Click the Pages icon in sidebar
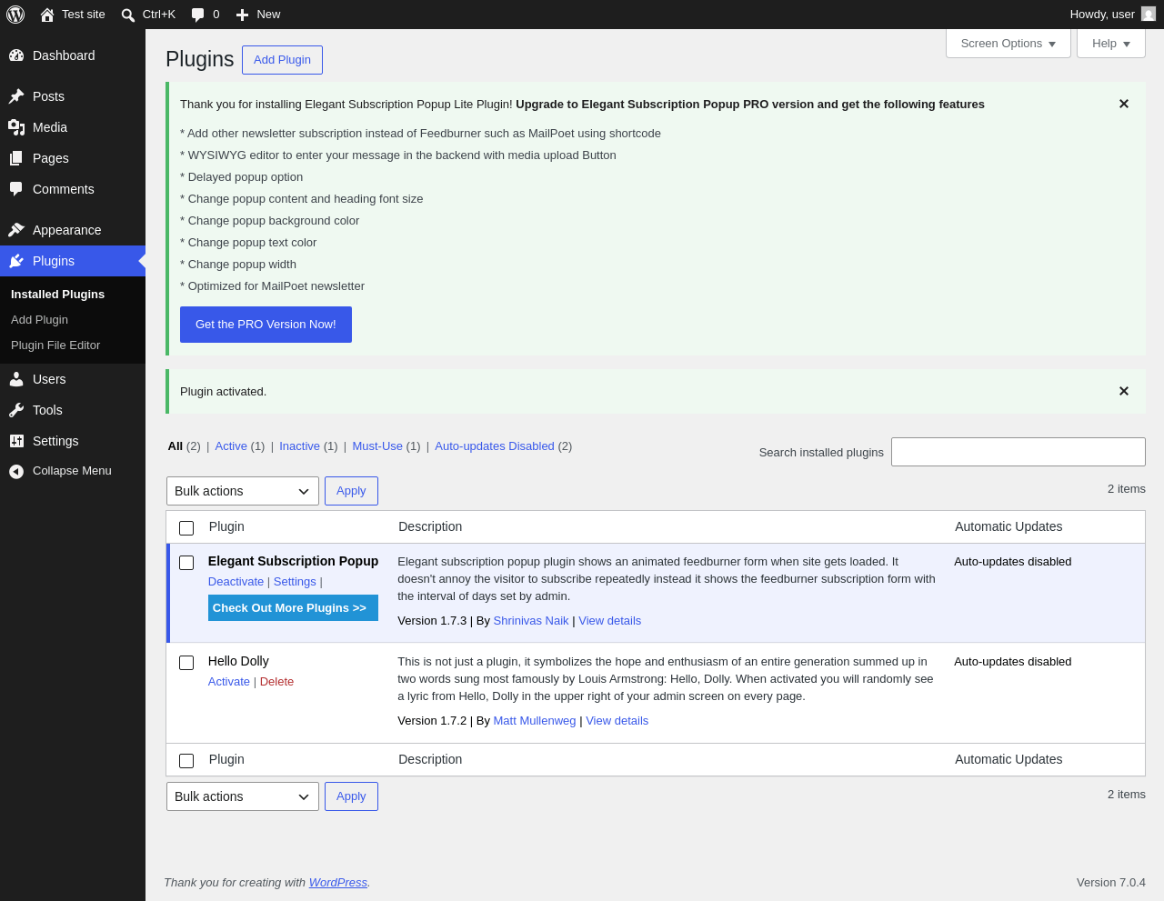The height and width of the screenshot is (901, 1164). click(x=16, y=158)
